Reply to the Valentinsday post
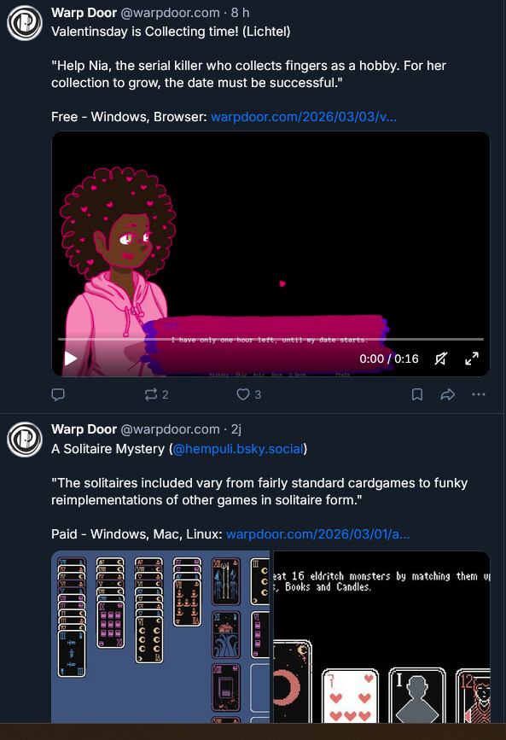Image resolution: width=506 pixels, height=740 pixels. pos(58,394)
